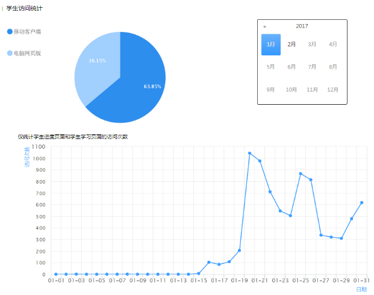Viewport: 374px width, 295px height.
Task: Select 7月 month cell
Action: 312,67
